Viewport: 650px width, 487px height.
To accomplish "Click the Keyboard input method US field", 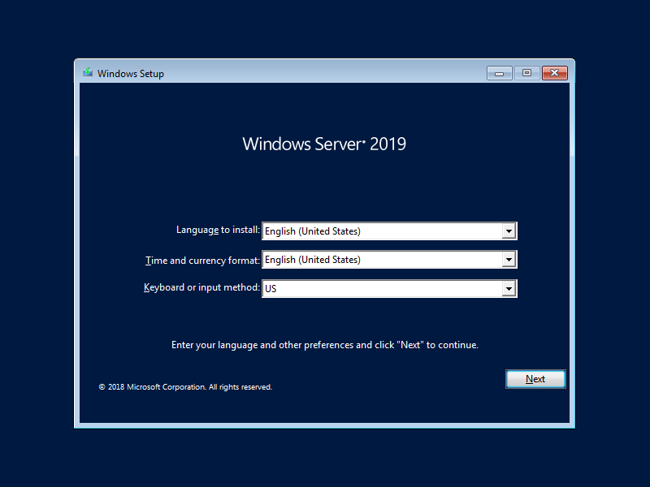I will tap(389, 289).
